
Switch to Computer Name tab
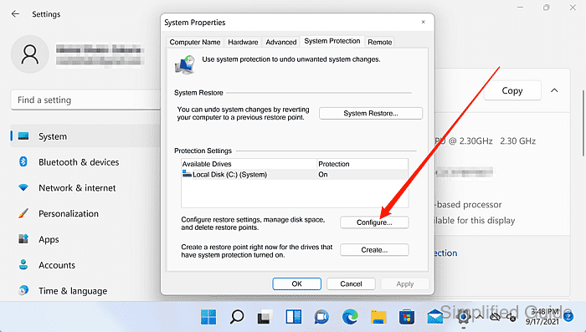click(195, 42)
